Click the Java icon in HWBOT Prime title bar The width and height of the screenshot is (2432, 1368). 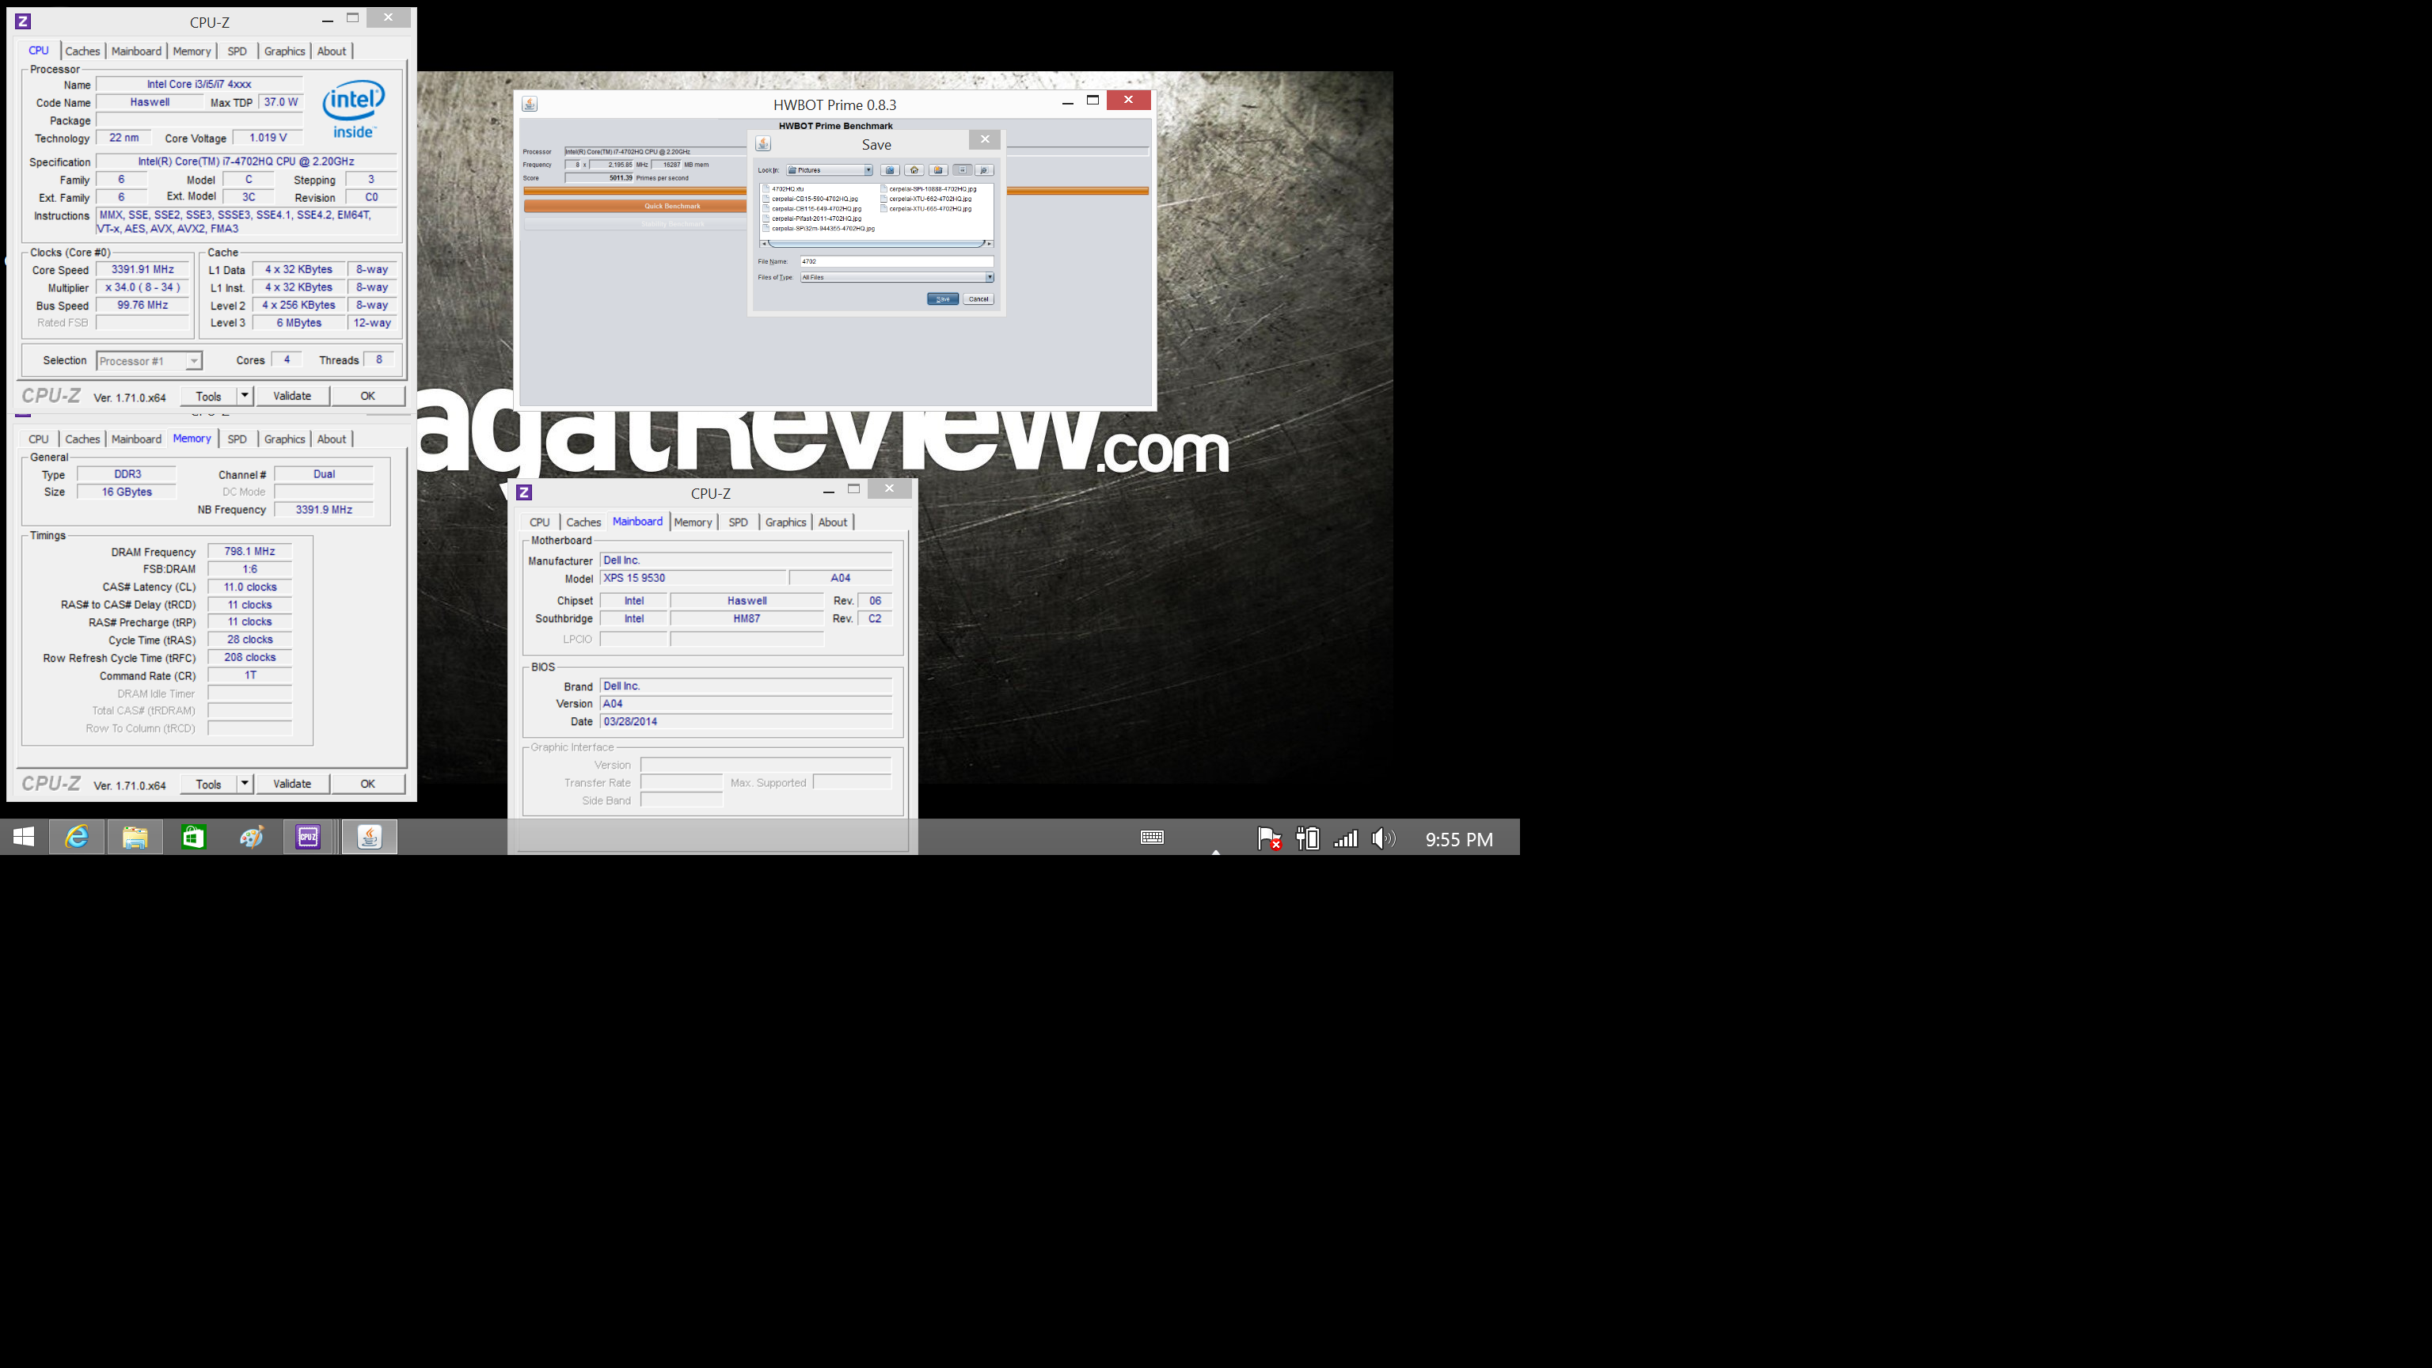(530, 104)
